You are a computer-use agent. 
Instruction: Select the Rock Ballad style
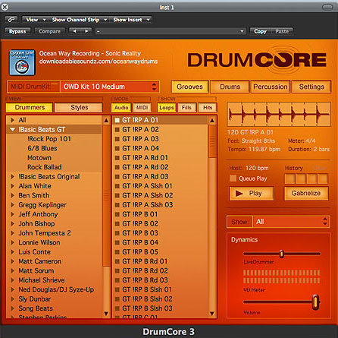(45, 167)
